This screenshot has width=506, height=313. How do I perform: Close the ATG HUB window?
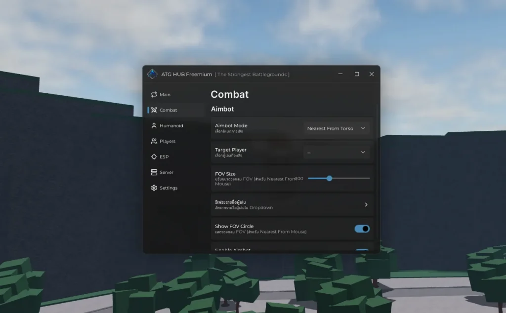click(x=372, y=74)
